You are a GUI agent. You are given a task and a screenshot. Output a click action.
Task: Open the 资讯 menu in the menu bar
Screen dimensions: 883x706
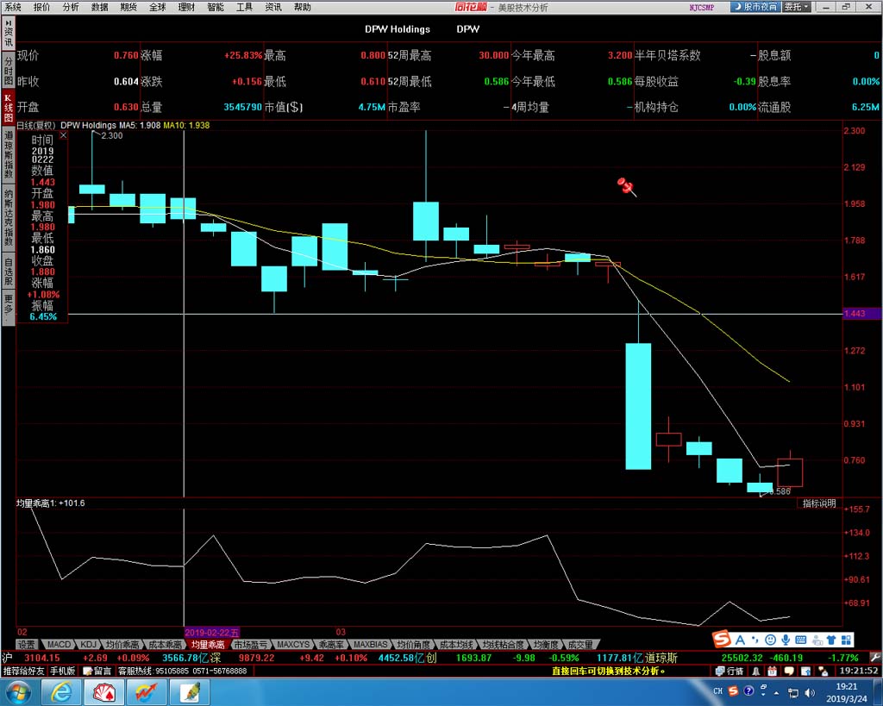point(273,7)
